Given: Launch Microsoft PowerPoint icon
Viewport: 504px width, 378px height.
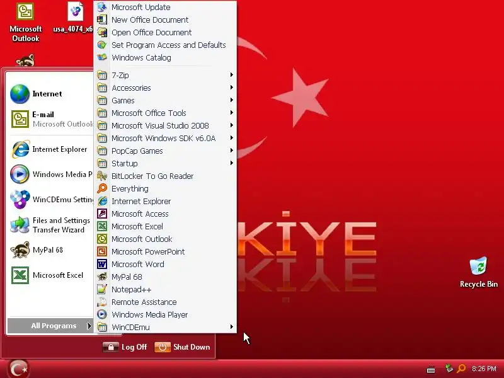Looking at the screenshot, I should pos(102,251).
